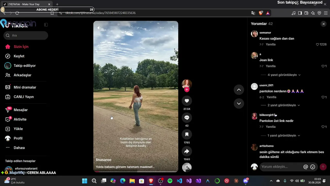330x186 pixels.
Task: Bookmark this page in the browser toolbar
Action: [52, 13]
